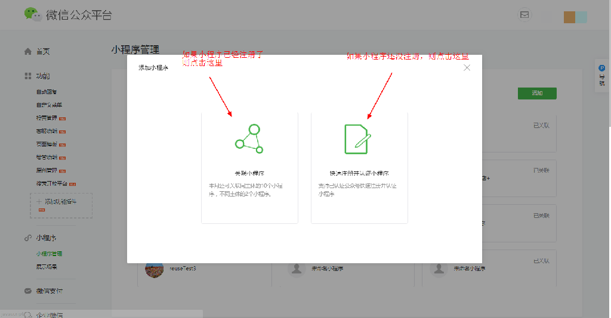
Task: Click the network-shaped link mini program icon
Action: pos(249,139)
